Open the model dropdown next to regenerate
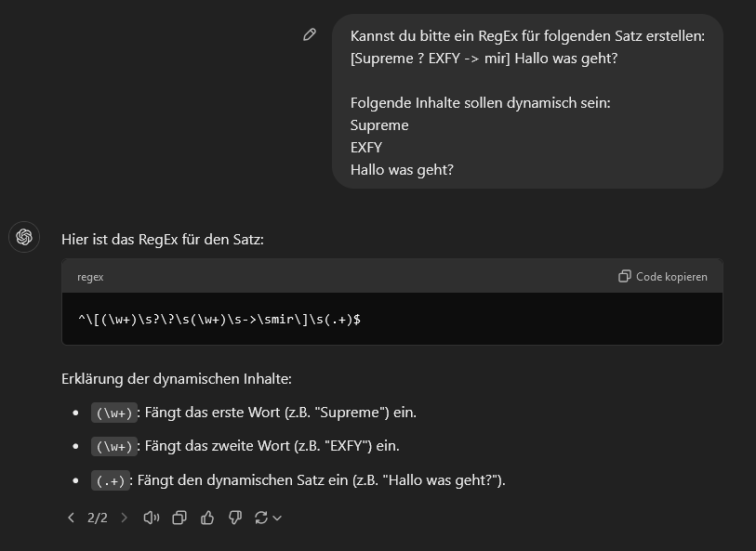756x551 pixels. [277, 518]
